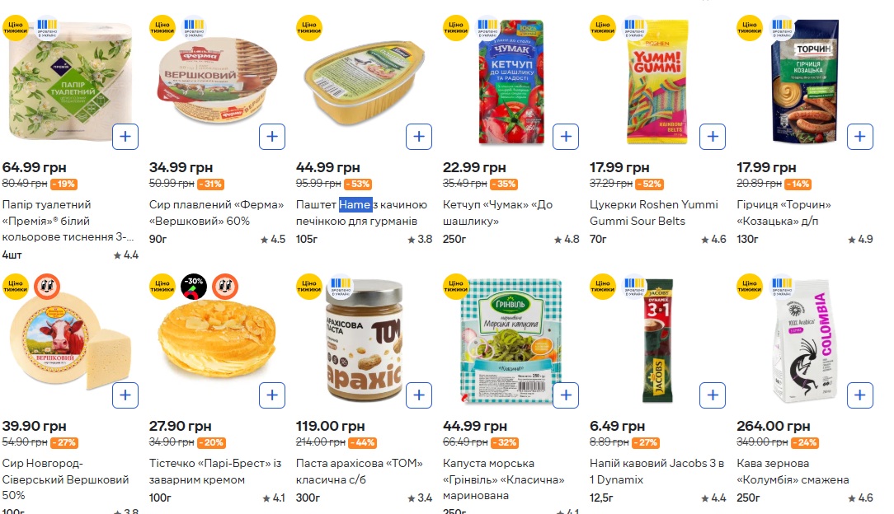Click the -53% discount badge on pâté
This screenshot has width=894, height=514.
coord(356,184)
